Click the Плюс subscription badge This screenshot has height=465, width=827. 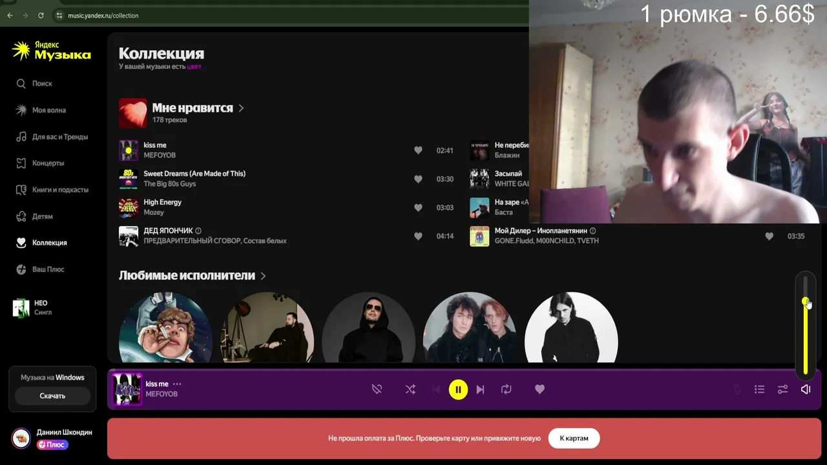point(52,444)
